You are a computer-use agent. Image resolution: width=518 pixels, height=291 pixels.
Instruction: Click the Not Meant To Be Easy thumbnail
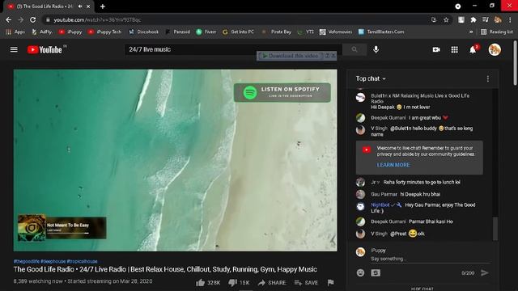pos(32,227)
